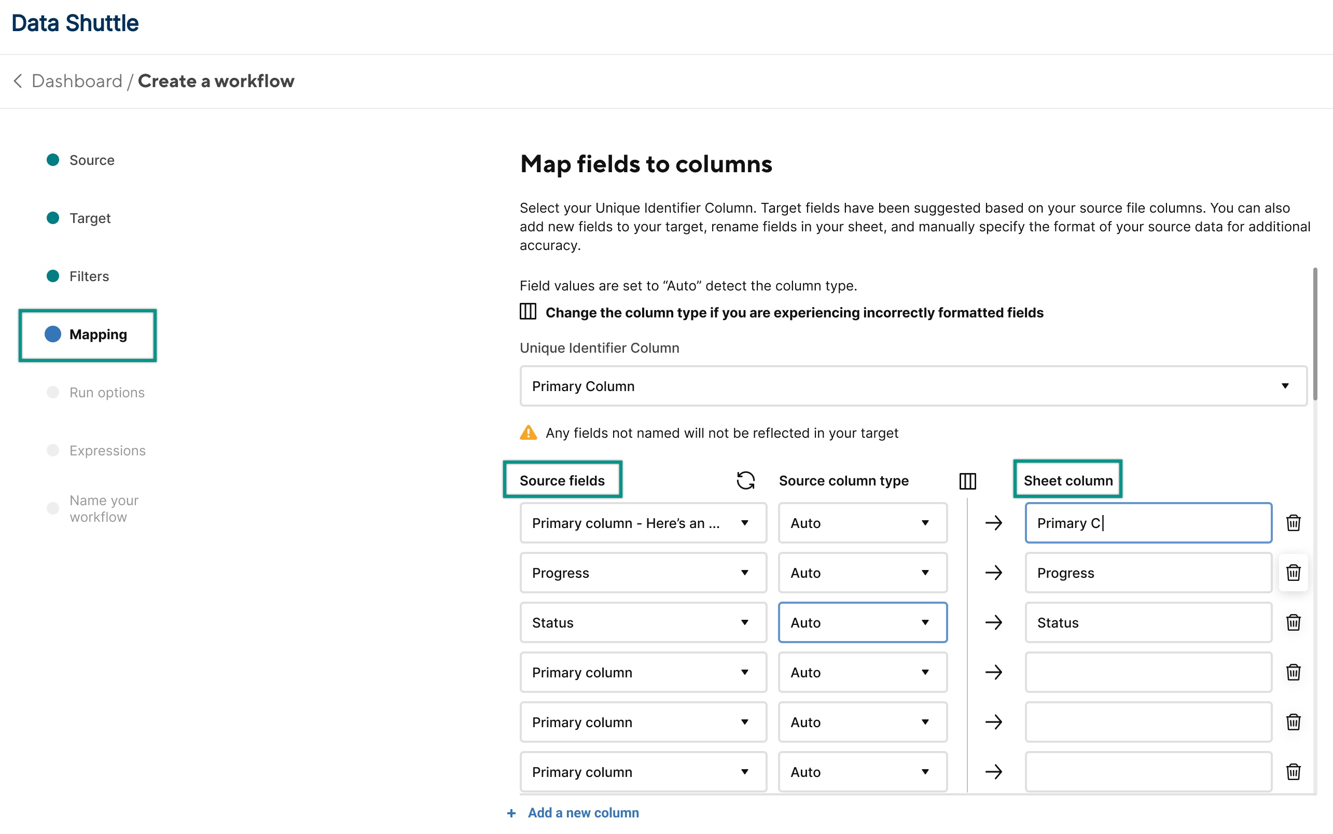Open the Auto type dropdown in the fifth row
The height and width of the screenshot is (834, 1333).
click(863, 721)
